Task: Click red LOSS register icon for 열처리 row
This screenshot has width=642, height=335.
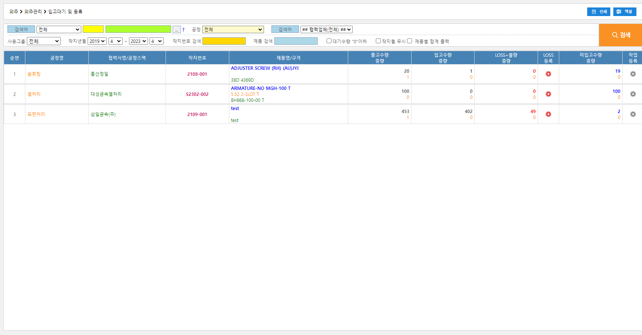Action: coord(548,94)
